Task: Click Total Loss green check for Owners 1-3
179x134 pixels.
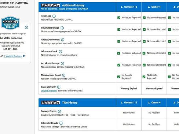Action: pyautogui.click(x=119, y=18)
